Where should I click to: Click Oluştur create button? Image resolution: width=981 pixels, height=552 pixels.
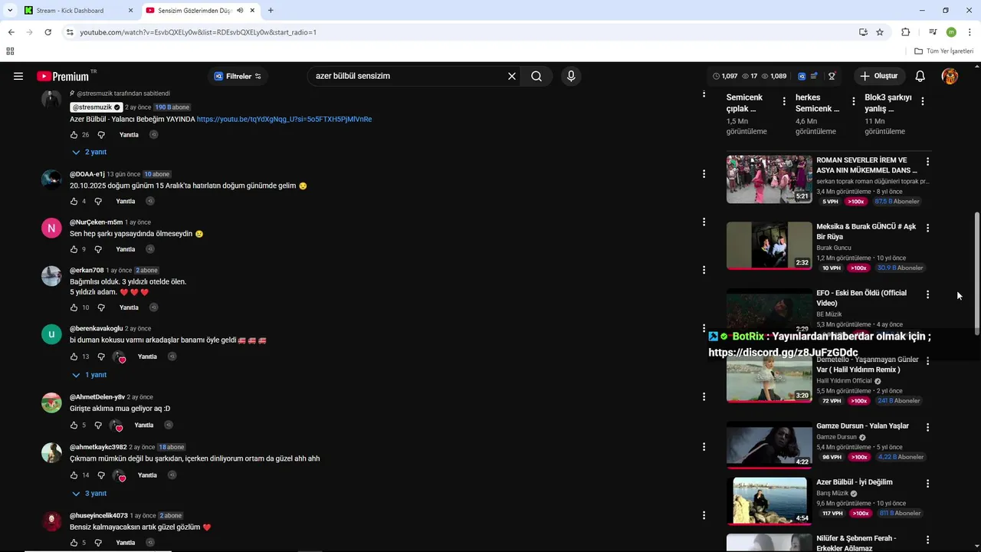tap(878, 76)
